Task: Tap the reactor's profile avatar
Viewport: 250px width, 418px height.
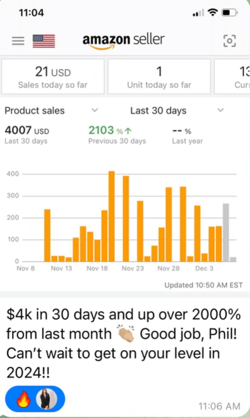Action: (46, 399)
